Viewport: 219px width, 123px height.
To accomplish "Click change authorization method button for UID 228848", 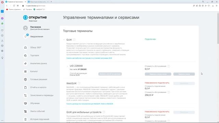I will (110, 74).
